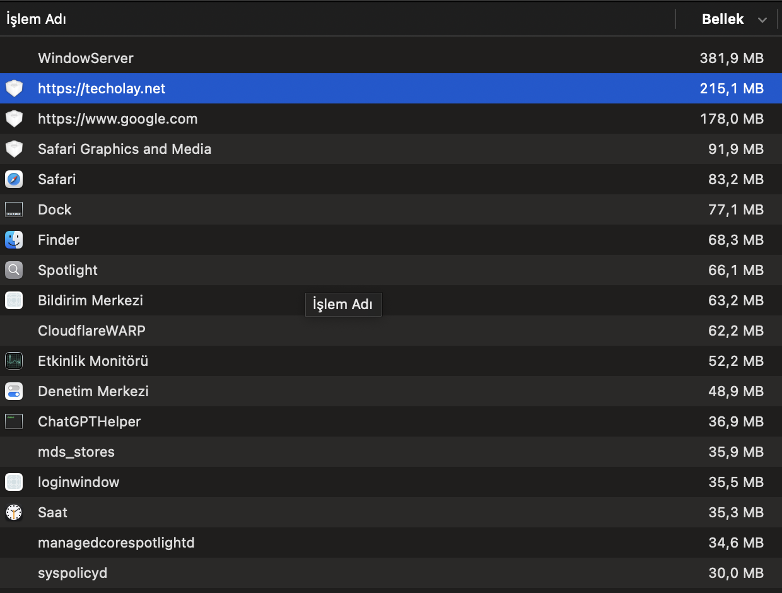The width and height of the screenshot is (782, 593).
Task: Click the 34,6 MB memory value
Action: (736, 543)
